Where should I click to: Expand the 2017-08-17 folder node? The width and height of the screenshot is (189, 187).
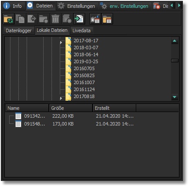61,43
